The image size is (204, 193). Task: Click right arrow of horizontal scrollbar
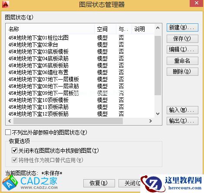coord(151,121)
